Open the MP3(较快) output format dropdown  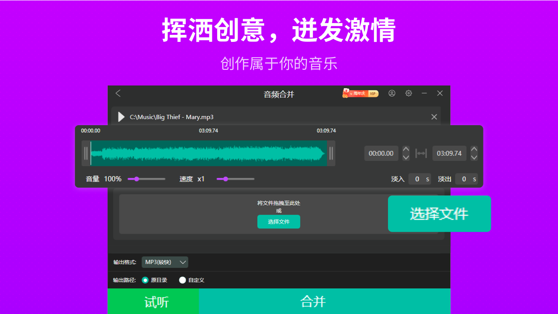coord(165,262)
